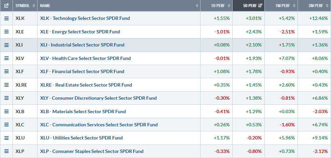Viewport: 331px width, 158px height.
Task: Click the pop-out icon in the table header
Action: [6, 6]
